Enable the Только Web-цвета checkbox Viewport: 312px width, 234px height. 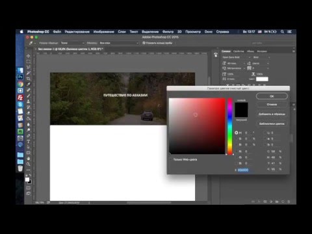point(171,159)
